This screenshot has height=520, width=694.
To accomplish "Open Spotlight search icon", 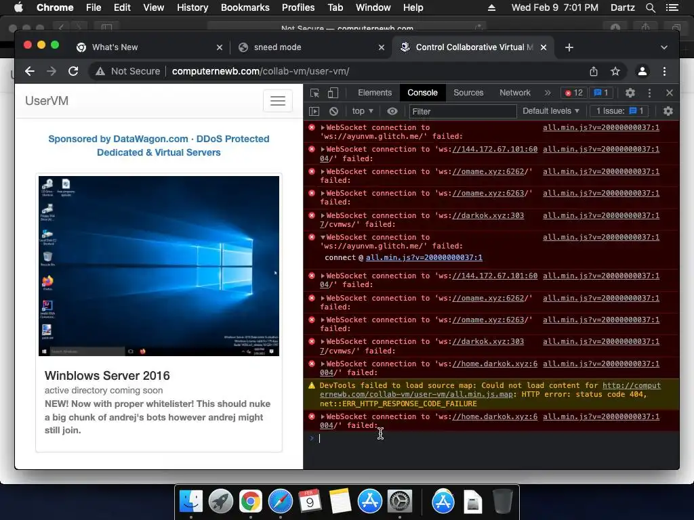I will 650,7.
